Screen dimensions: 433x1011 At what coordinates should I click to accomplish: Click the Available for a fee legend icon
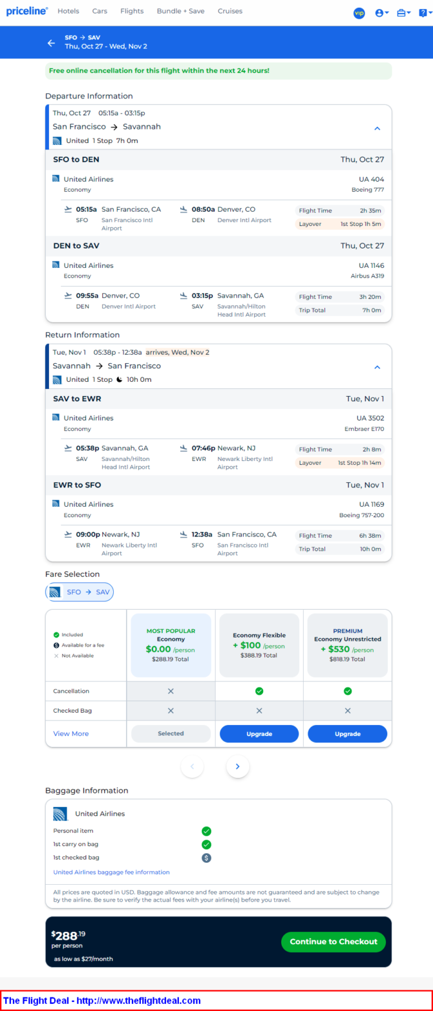tap(56, 645)
